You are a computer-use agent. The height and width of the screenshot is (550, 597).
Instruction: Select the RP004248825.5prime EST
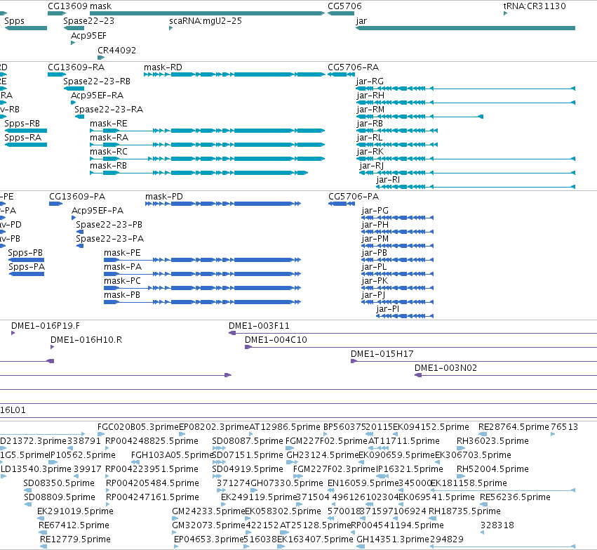pyautogui.click(x=109, y=448)
